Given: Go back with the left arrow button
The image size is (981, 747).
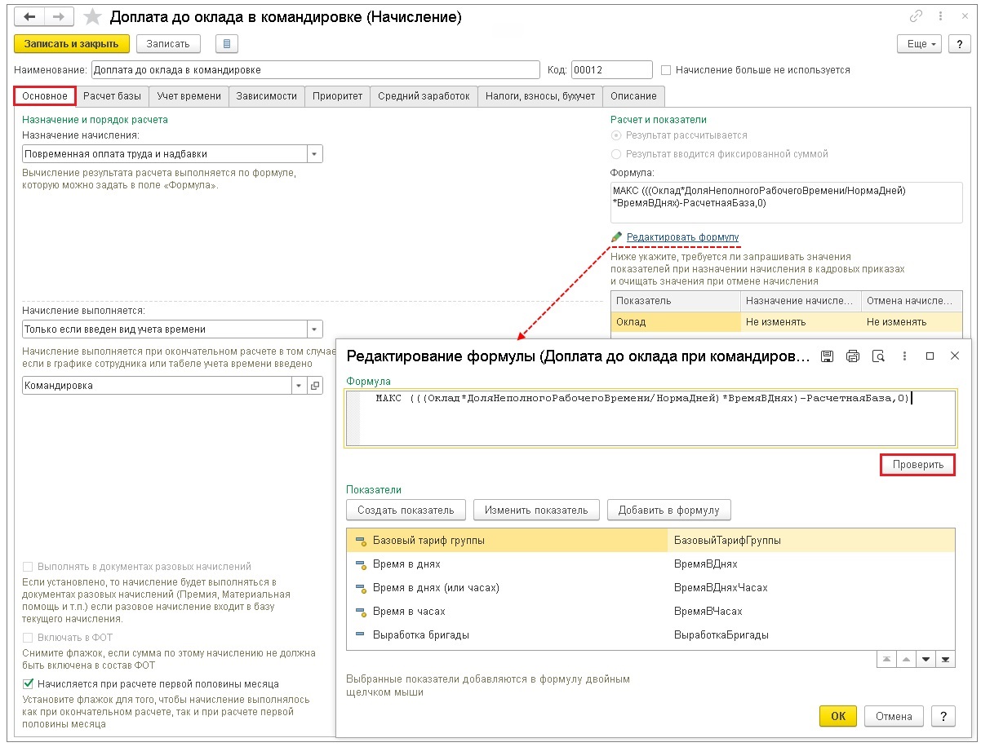Looking at the screenshot, I should tap(29, 16).
